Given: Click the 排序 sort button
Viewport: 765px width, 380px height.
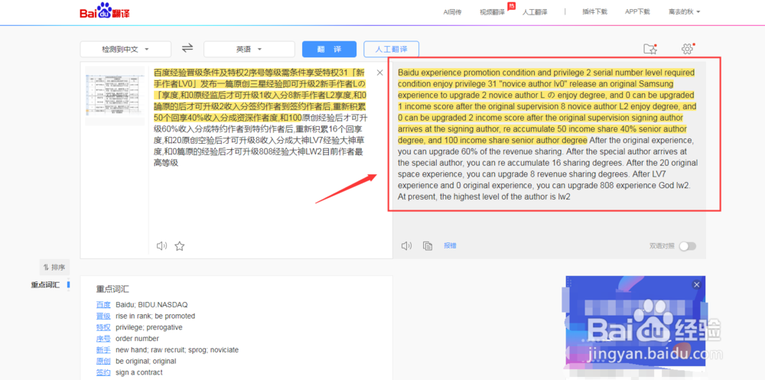Looking at the screenshot, I should point(54,267).
